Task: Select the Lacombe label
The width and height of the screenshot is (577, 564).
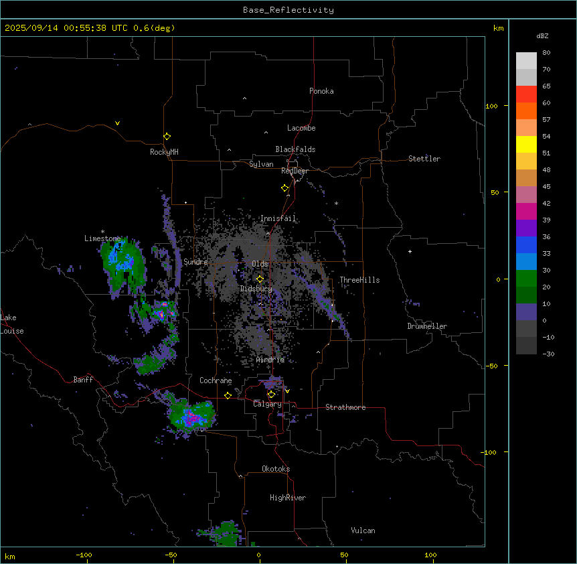Action: click(301, 128)
